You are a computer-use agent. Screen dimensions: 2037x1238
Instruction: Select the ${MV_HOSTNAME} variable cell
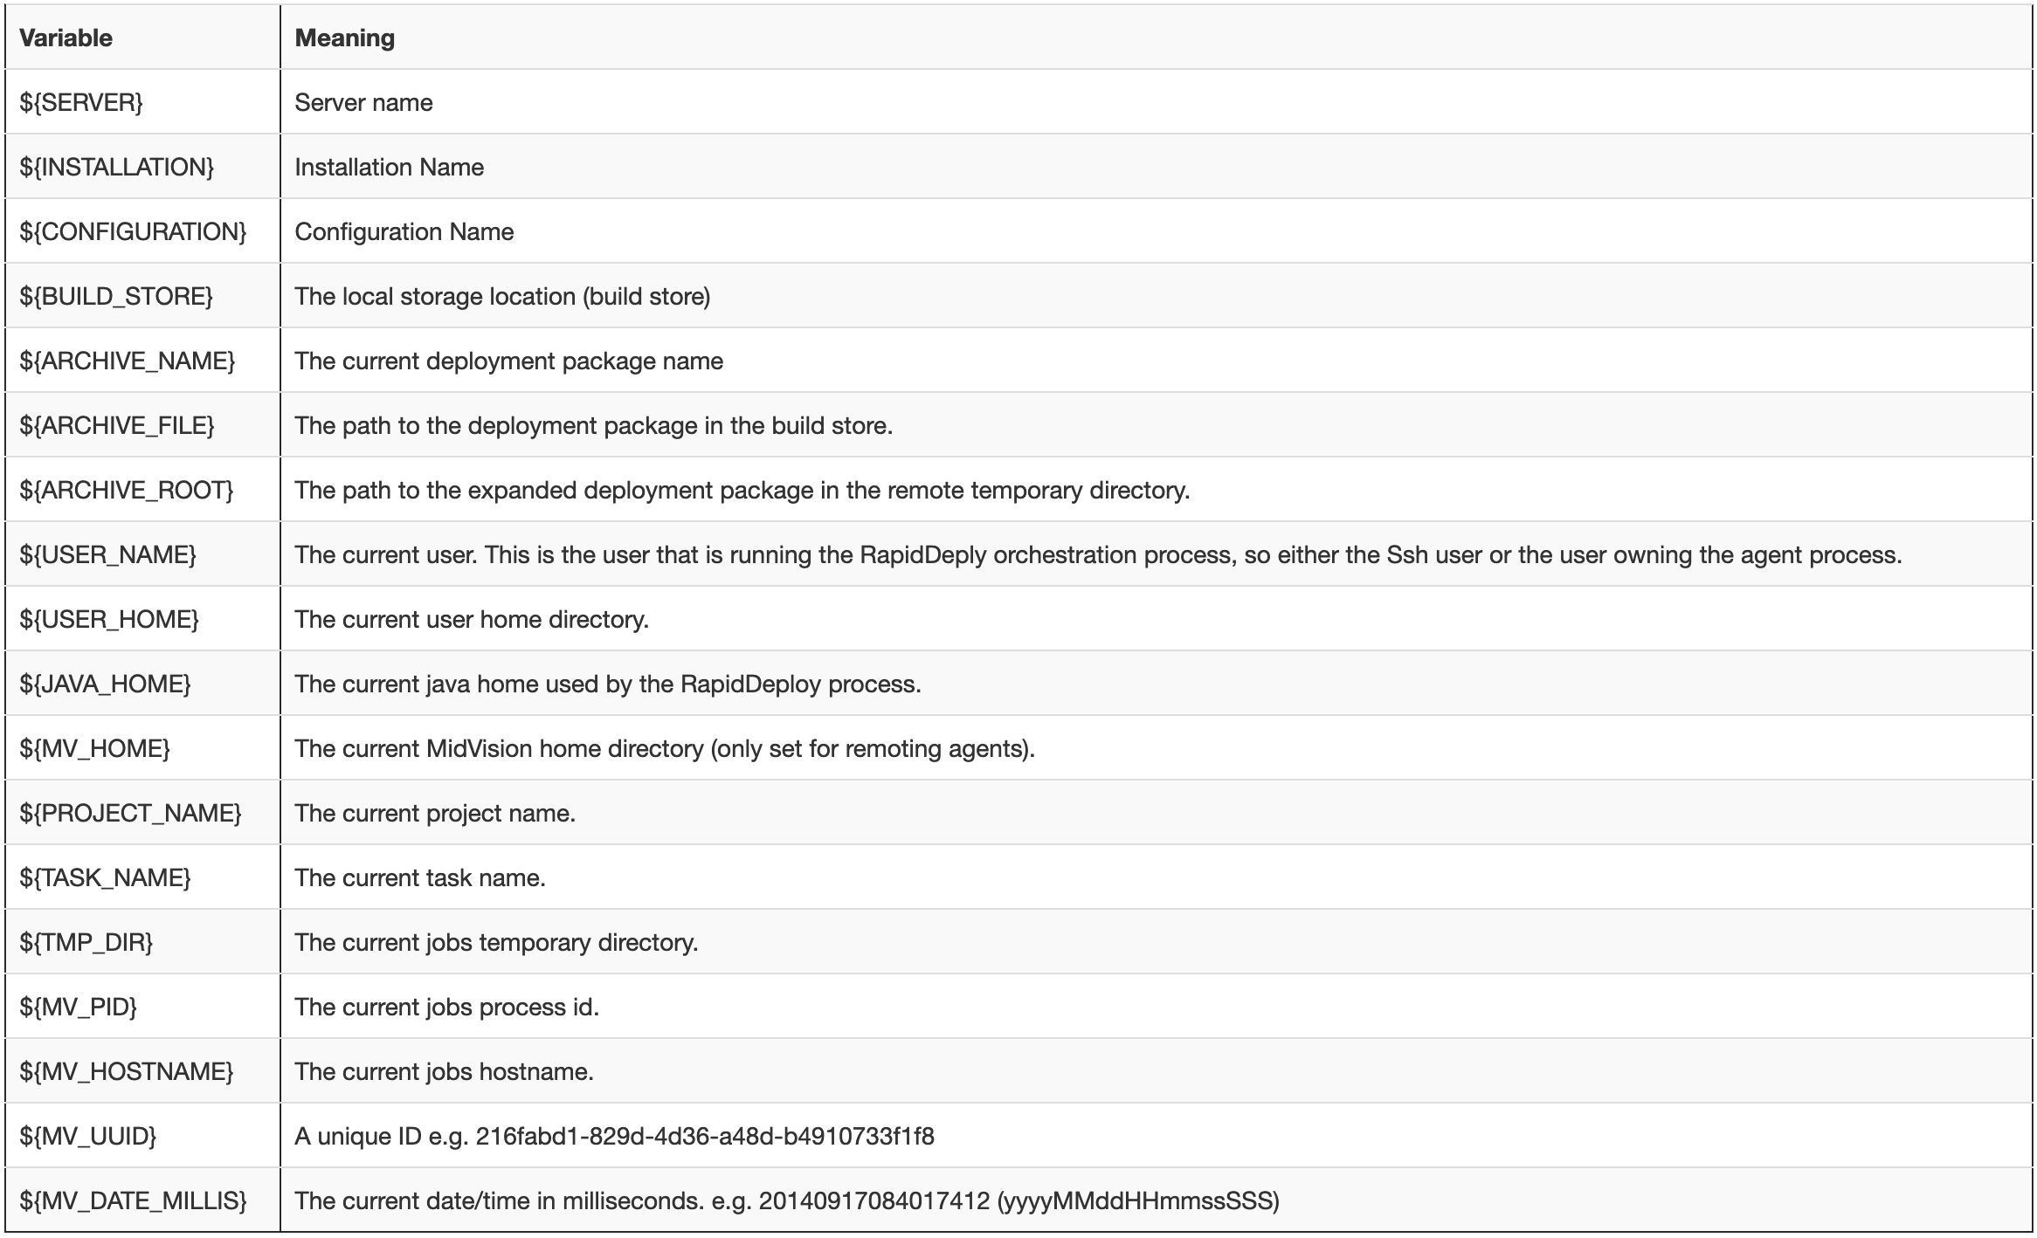coord(142,1071)
